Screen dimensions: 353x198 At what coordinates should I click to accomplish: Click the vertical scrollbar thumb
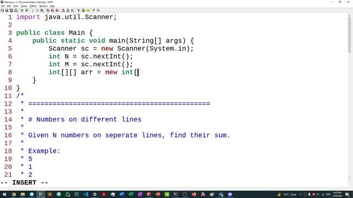(x=349, y=35)
